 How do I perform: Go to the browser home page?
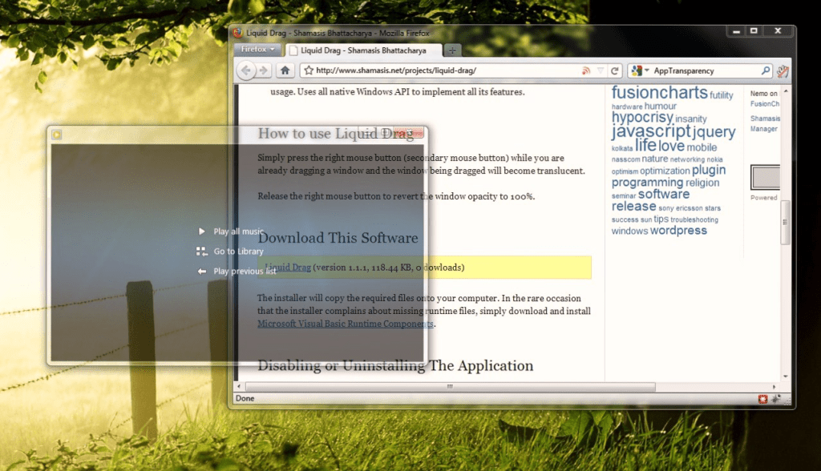point(285,70)
